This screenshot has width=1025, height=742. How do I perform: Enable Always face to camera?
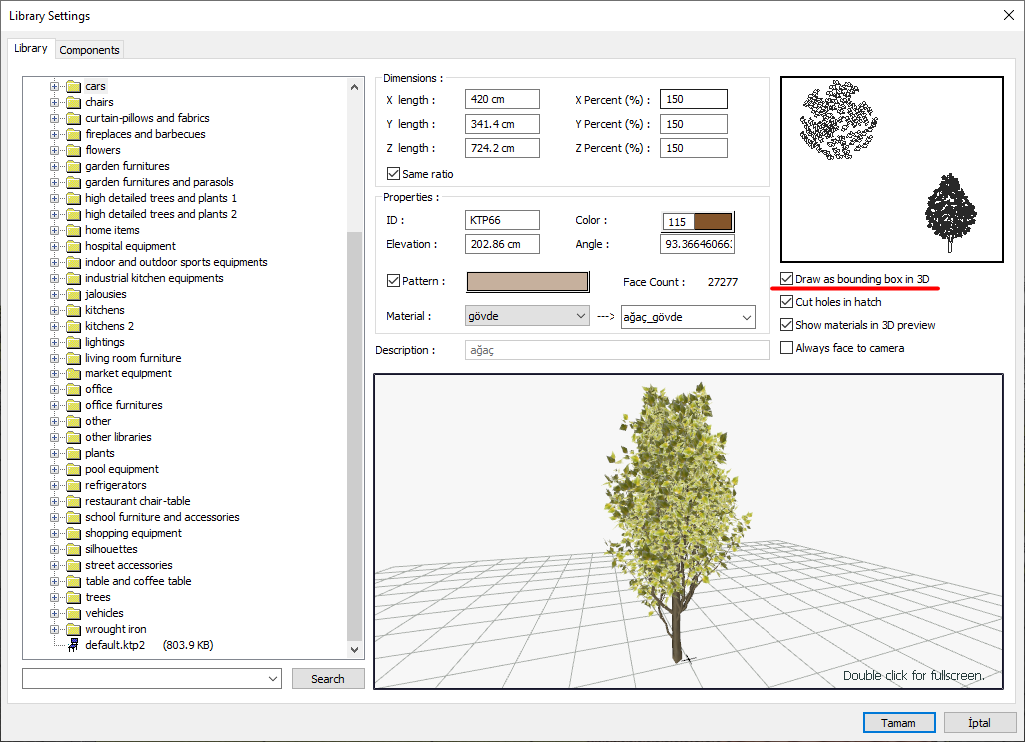pos(787,348)
